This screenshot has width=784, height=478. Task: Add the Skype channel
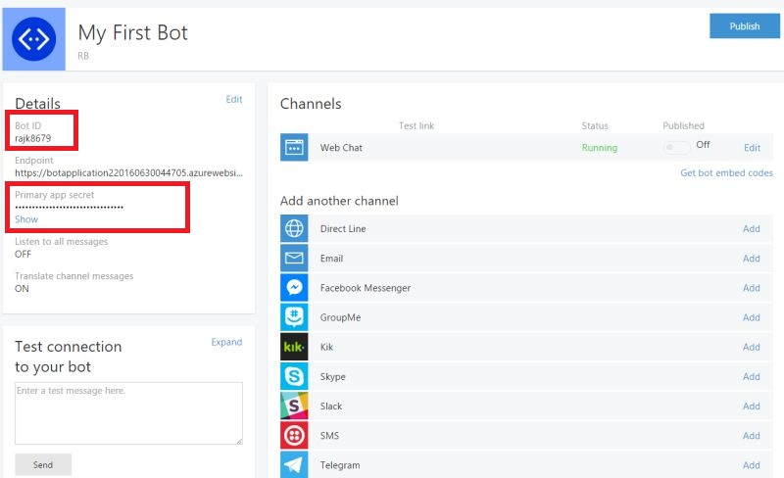(x=752, y=376)
